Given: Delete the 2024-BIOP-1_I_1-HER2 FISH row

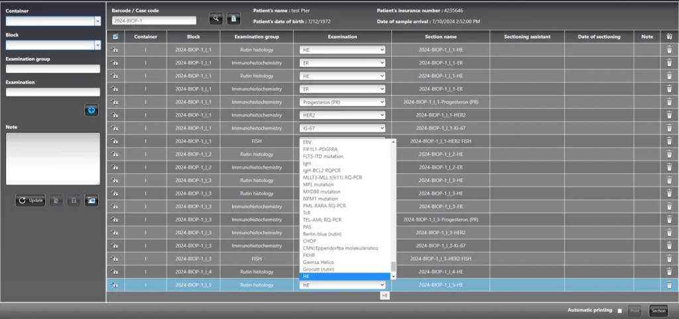Looking at the screenshot, I should coord(669,141).
